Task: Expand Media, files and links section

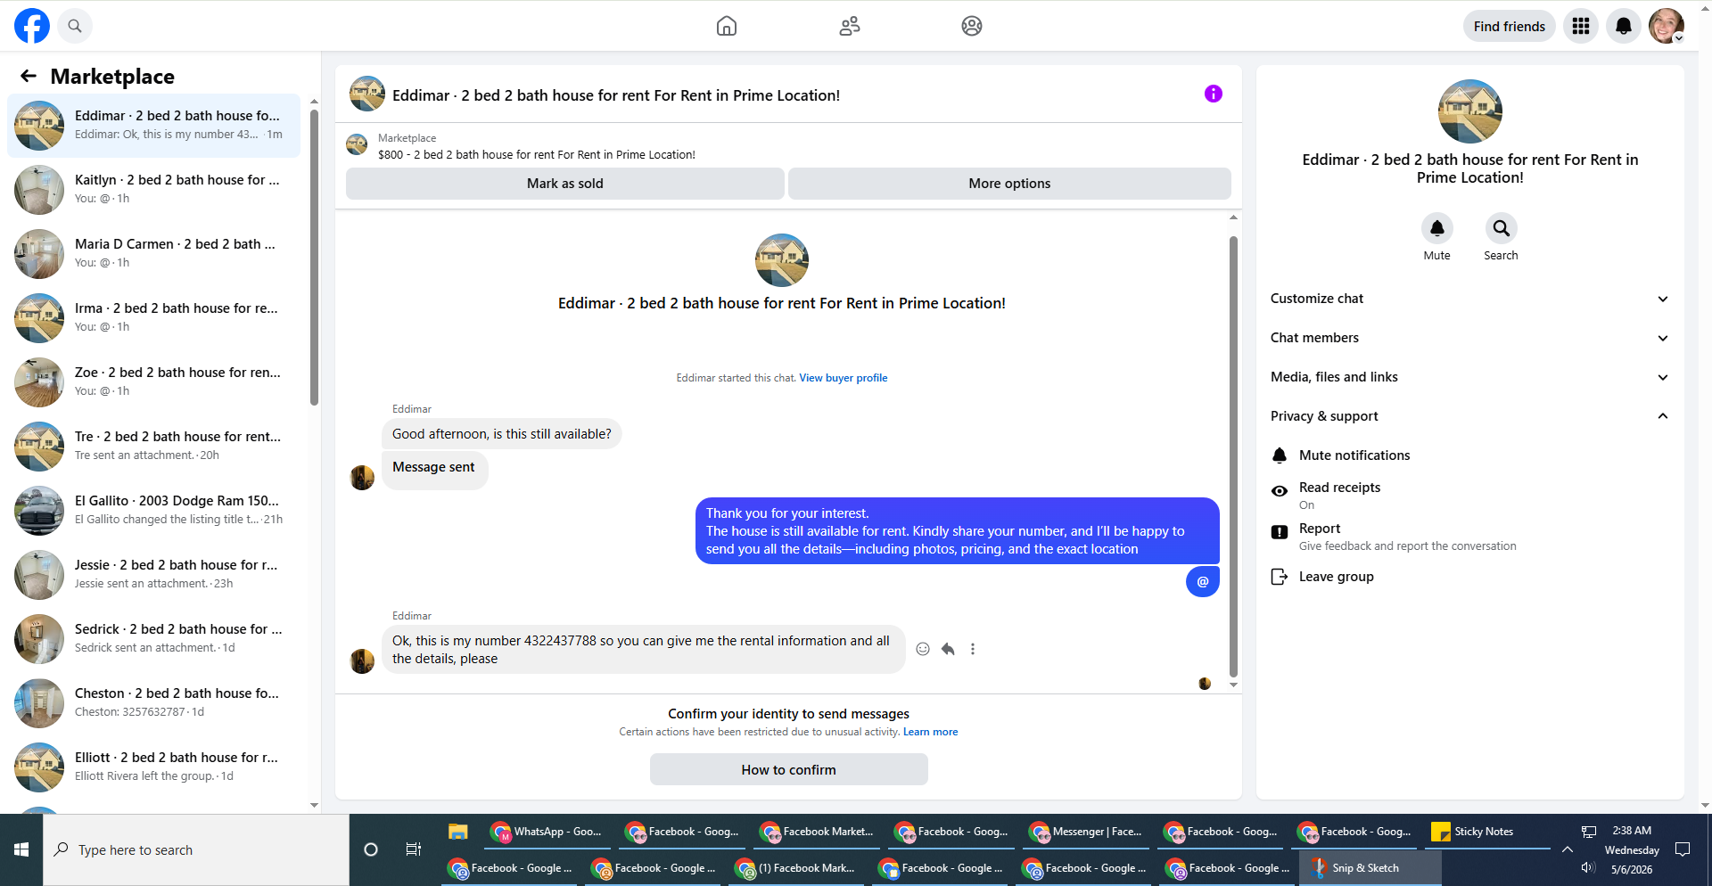Action: click(1469, 377)
